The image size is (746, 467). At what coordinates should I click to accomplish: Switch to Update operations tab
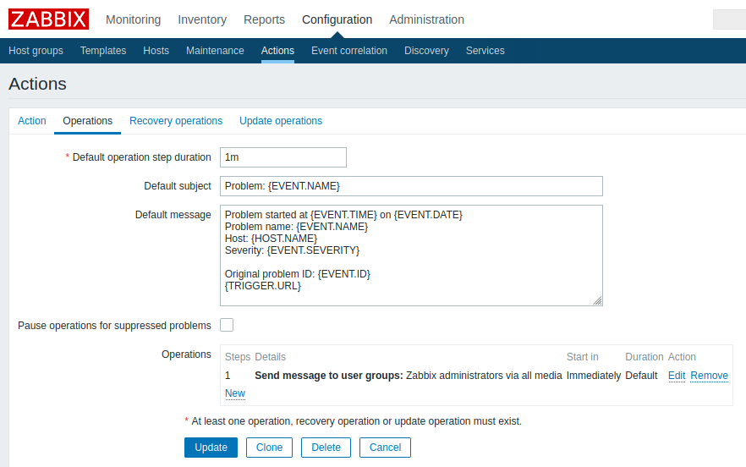click(281, 121)
